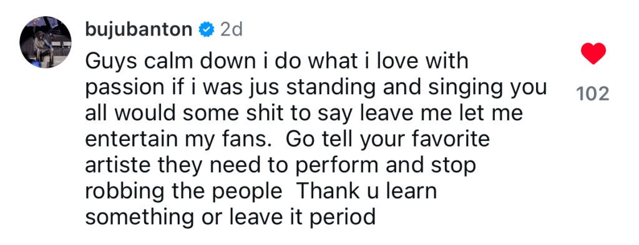This screenshot has width=639, height=245.
Task: Click the words 'Thank u learn'
Action: 366,191
